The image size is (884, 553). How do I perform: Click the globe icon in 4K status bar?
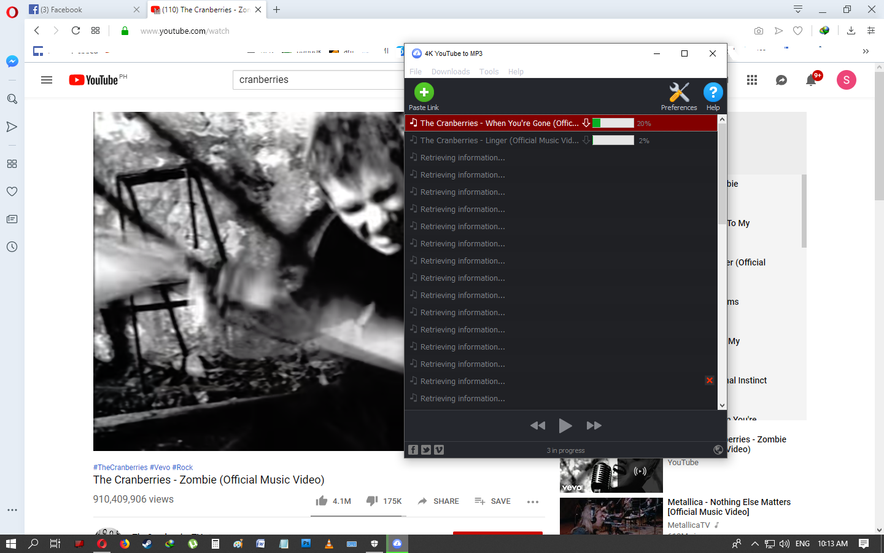tap(718, 450)
